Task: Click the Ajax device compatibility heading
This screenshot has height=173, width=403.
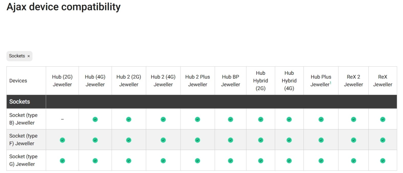Action: tap(63, 7)
